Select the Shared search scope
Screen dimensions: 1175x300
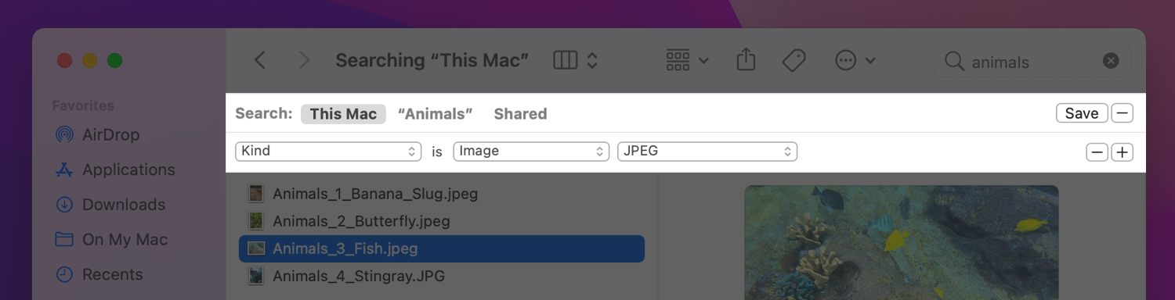click(x=520, y=114)
